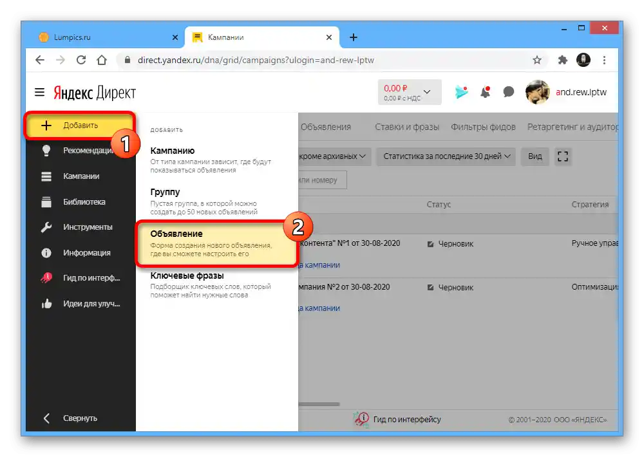Open the кроме архивных filter dropdown
Viewport: 644px width, 457px height.
[335, 156]
